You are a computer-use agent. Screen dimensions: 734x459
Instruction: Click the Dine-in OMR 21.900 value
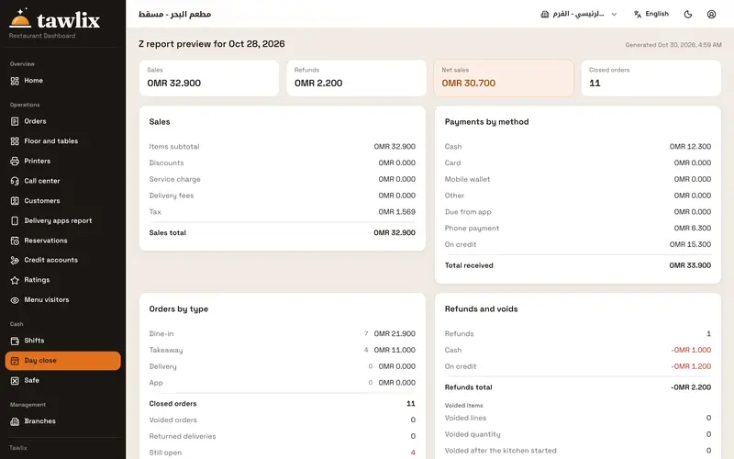(x=395, y=334)
